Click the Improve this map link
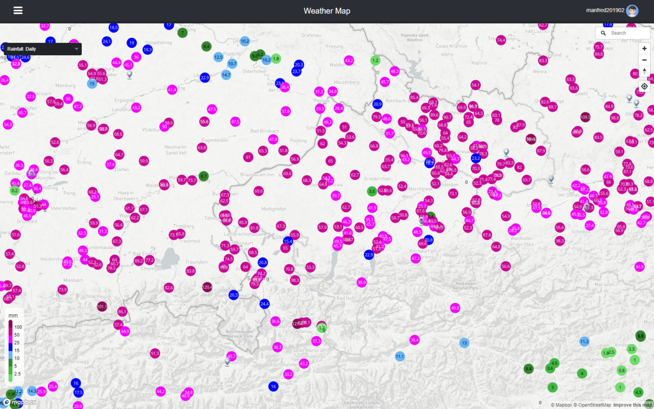 coord(633,405)
